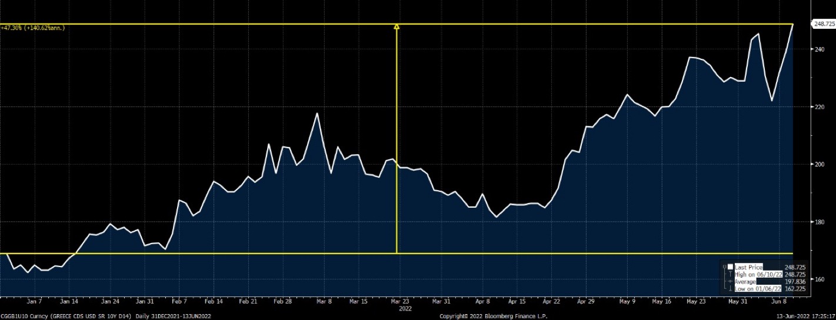Viewport: 836px width, 320px height.
Task: Click the Last Price text in the legend
Action: 748,266
